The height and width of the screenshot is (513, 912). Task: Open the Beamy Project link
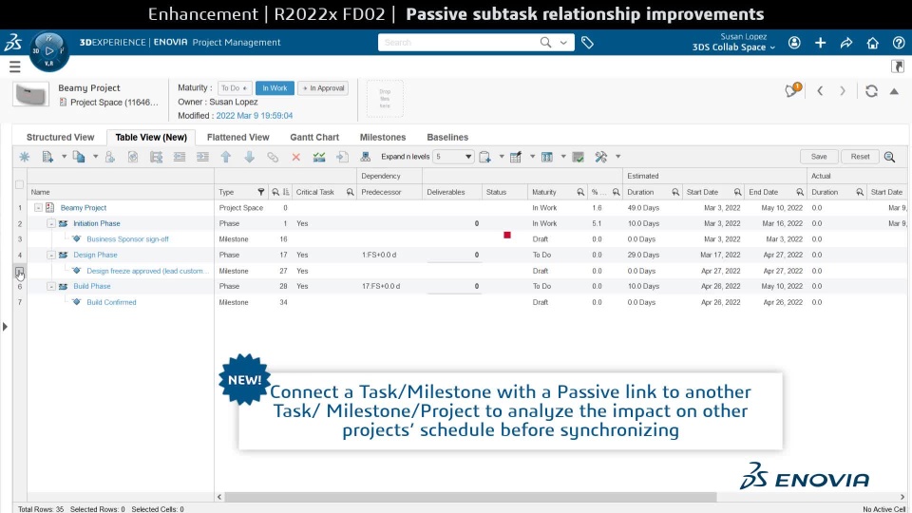pos(84,208)
